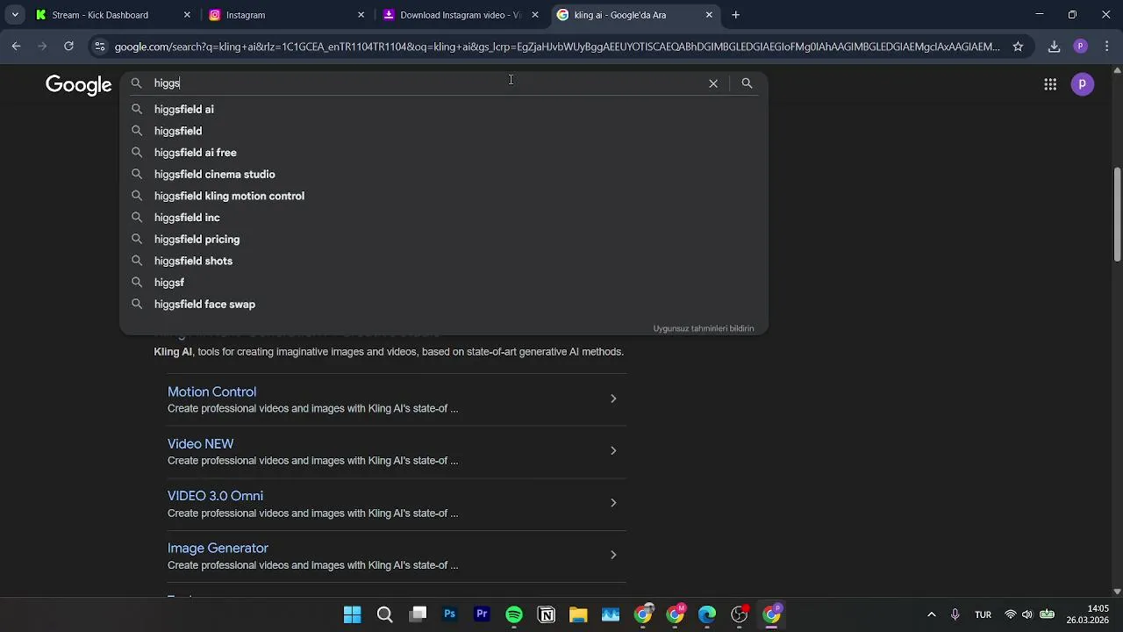Launch Premiere Pro from the taskbar

482,614
